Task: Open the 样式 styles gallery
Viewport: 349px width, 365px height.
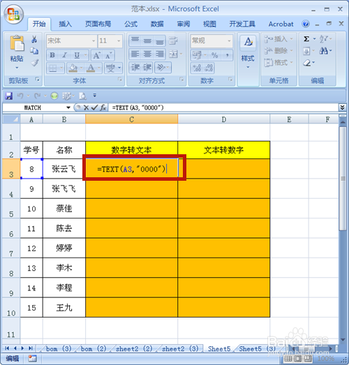Action: tap(248, 52)
